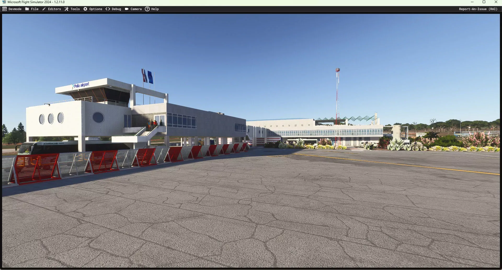Click the Tools wrench-and-screwdriver icon
Screen dimensions: 502x270
[67, 9]
